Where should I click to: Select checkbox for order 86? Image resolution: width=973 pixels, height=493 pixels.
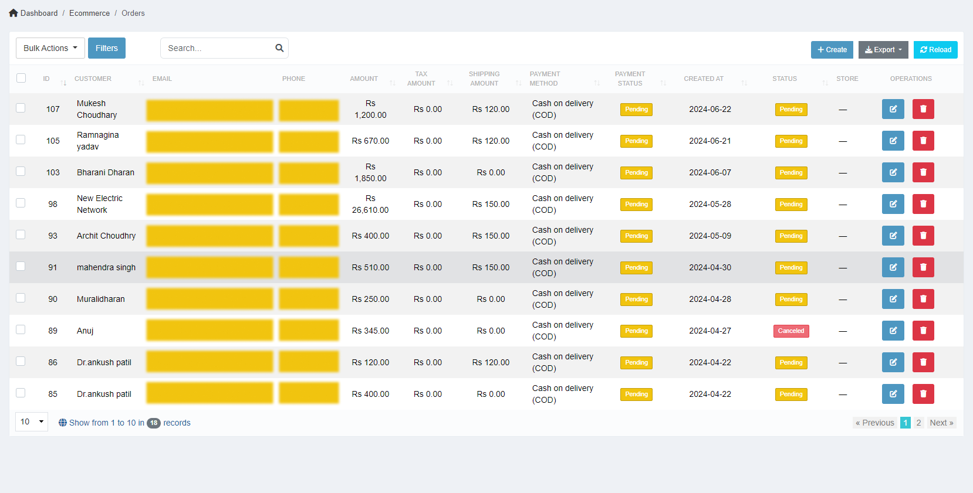(21, 361)
